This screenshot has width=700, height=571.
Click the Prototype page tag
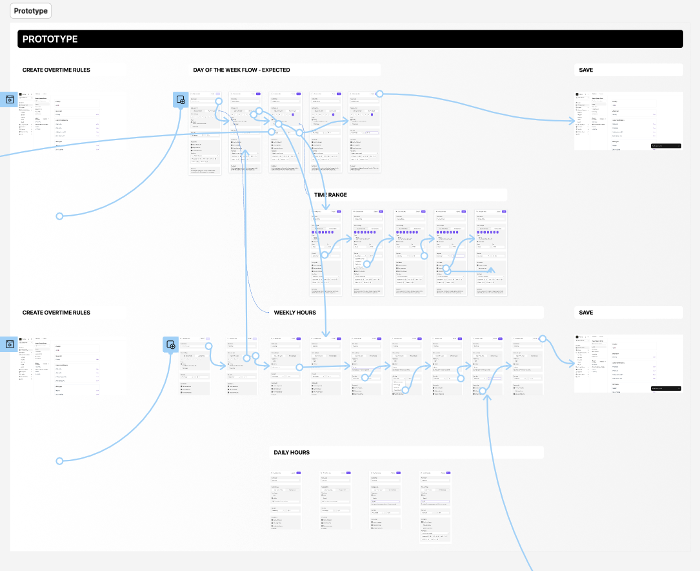tap(31, 11)
